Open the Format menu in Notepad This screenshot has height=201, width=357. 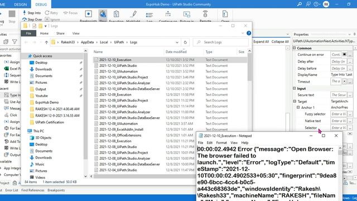pyautogui.click(x=221, y=143)
